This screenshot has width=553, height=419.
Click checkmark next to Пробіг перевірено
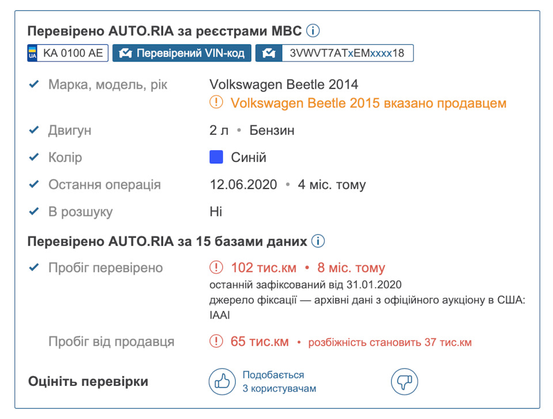pyautogui.click(x=34, y=268)
